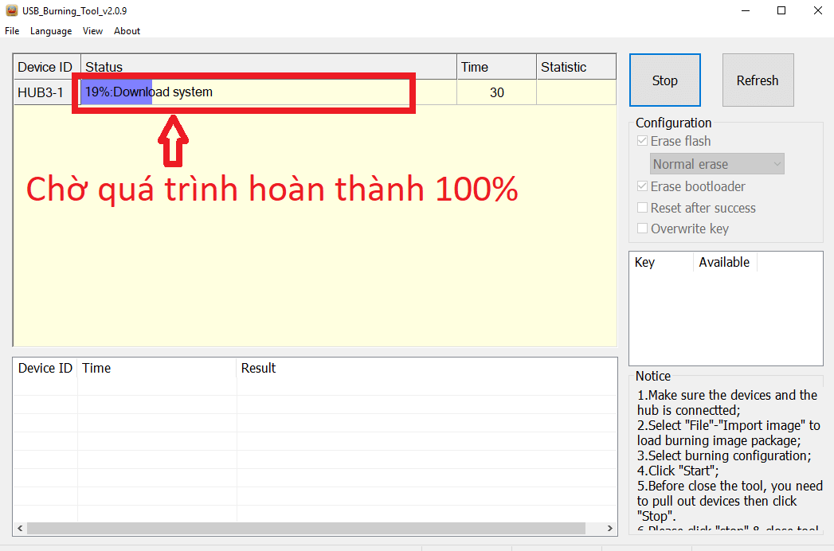Open the View menu
The width and height of the screenshot is (834, 551).
[92, 31]
